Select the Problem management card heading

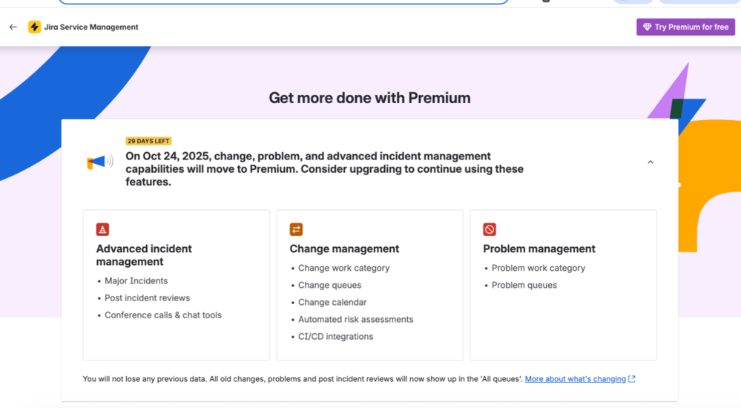coord(539,249)
